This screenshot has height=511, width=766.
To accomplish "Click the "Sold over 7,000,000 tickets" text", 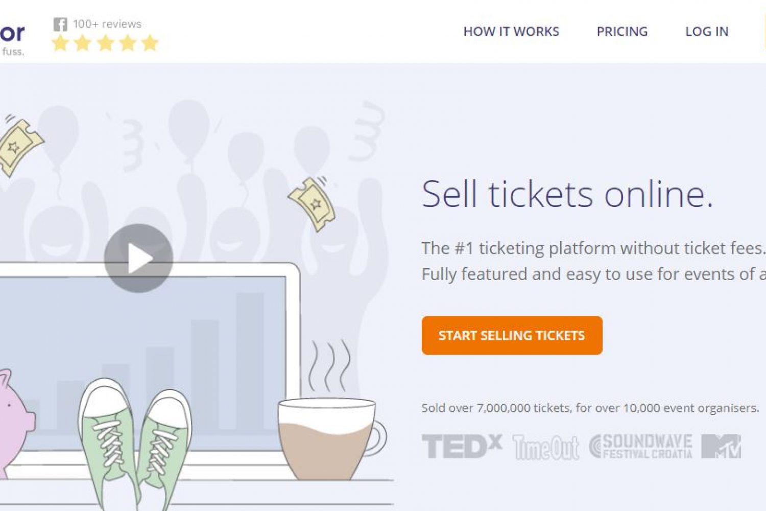I will coord(590,408).
